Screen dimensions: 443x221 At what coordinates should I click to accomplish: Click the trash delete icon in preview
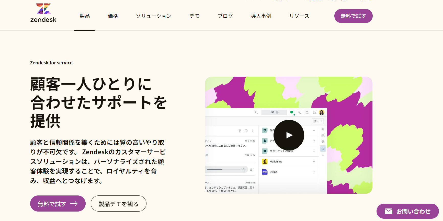251,169
